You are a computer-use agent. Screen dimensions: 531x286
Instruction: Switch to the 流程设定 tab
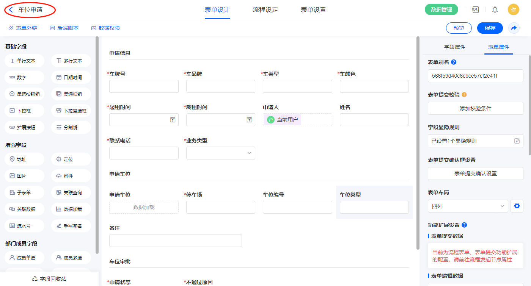tap(265, 10)
